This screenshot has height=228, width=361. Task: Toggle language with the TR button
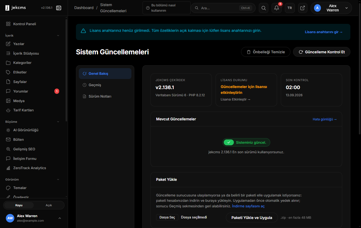pos(290,8)
